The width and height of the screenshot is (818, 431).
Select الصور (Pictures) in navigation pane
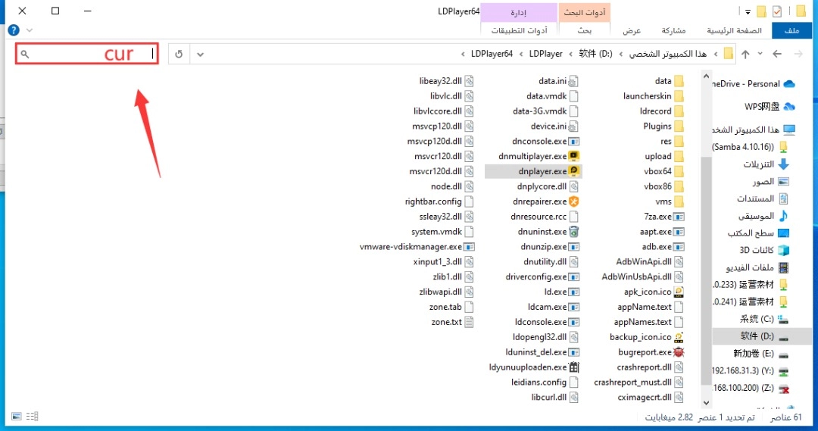[x=770, y=182]
